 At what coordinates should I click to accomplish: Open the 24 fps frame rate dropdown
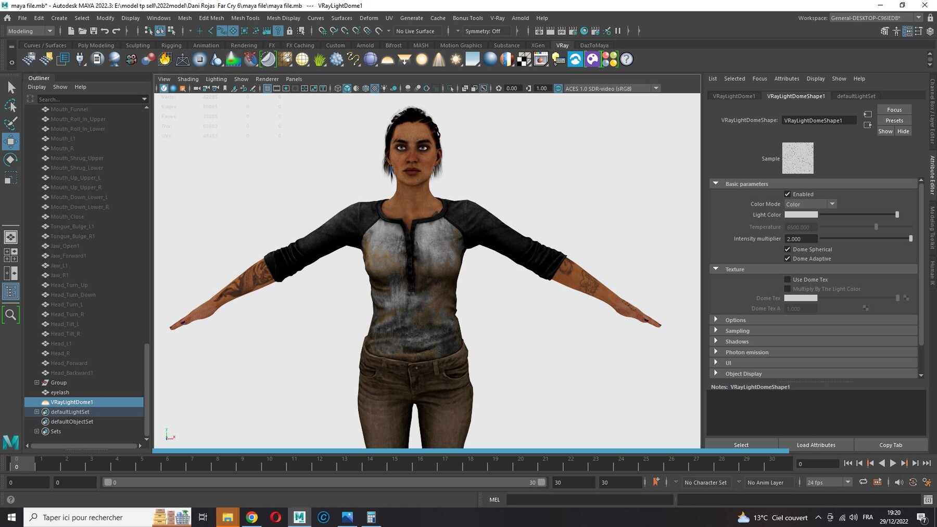tap(828, 482)
